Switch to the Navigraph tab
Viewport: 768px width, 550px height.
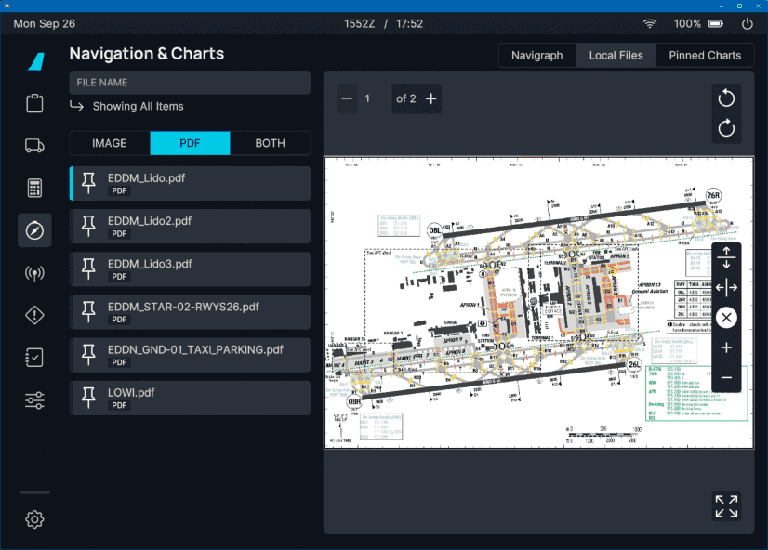point(536,55)
